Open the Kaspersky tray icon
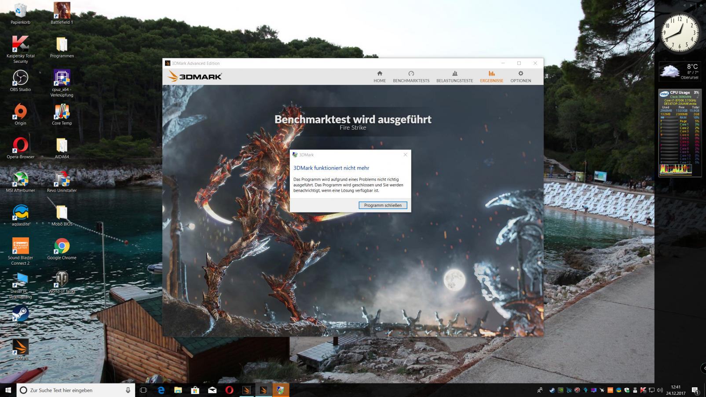This screenshot has width=706, height=397. tap(643, 390)
